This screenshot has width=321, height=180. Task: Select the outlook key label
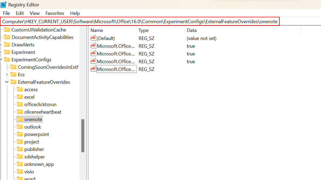33,127
